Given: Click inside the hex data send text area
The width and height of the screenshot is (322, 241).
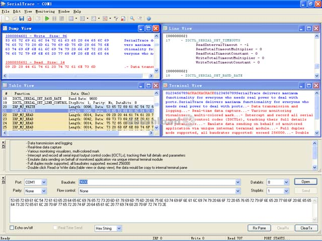Looking at the screenshot, I should pyautogui.click(x=162, y=210).
